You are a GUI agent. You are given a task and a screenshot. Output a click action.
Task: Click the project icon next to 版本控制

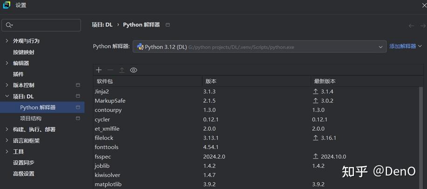pos(78,85)
